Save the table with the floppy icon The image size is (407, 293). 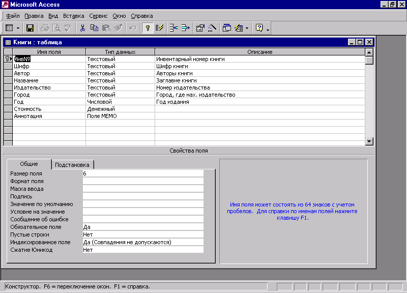click(x=30, y=28)
